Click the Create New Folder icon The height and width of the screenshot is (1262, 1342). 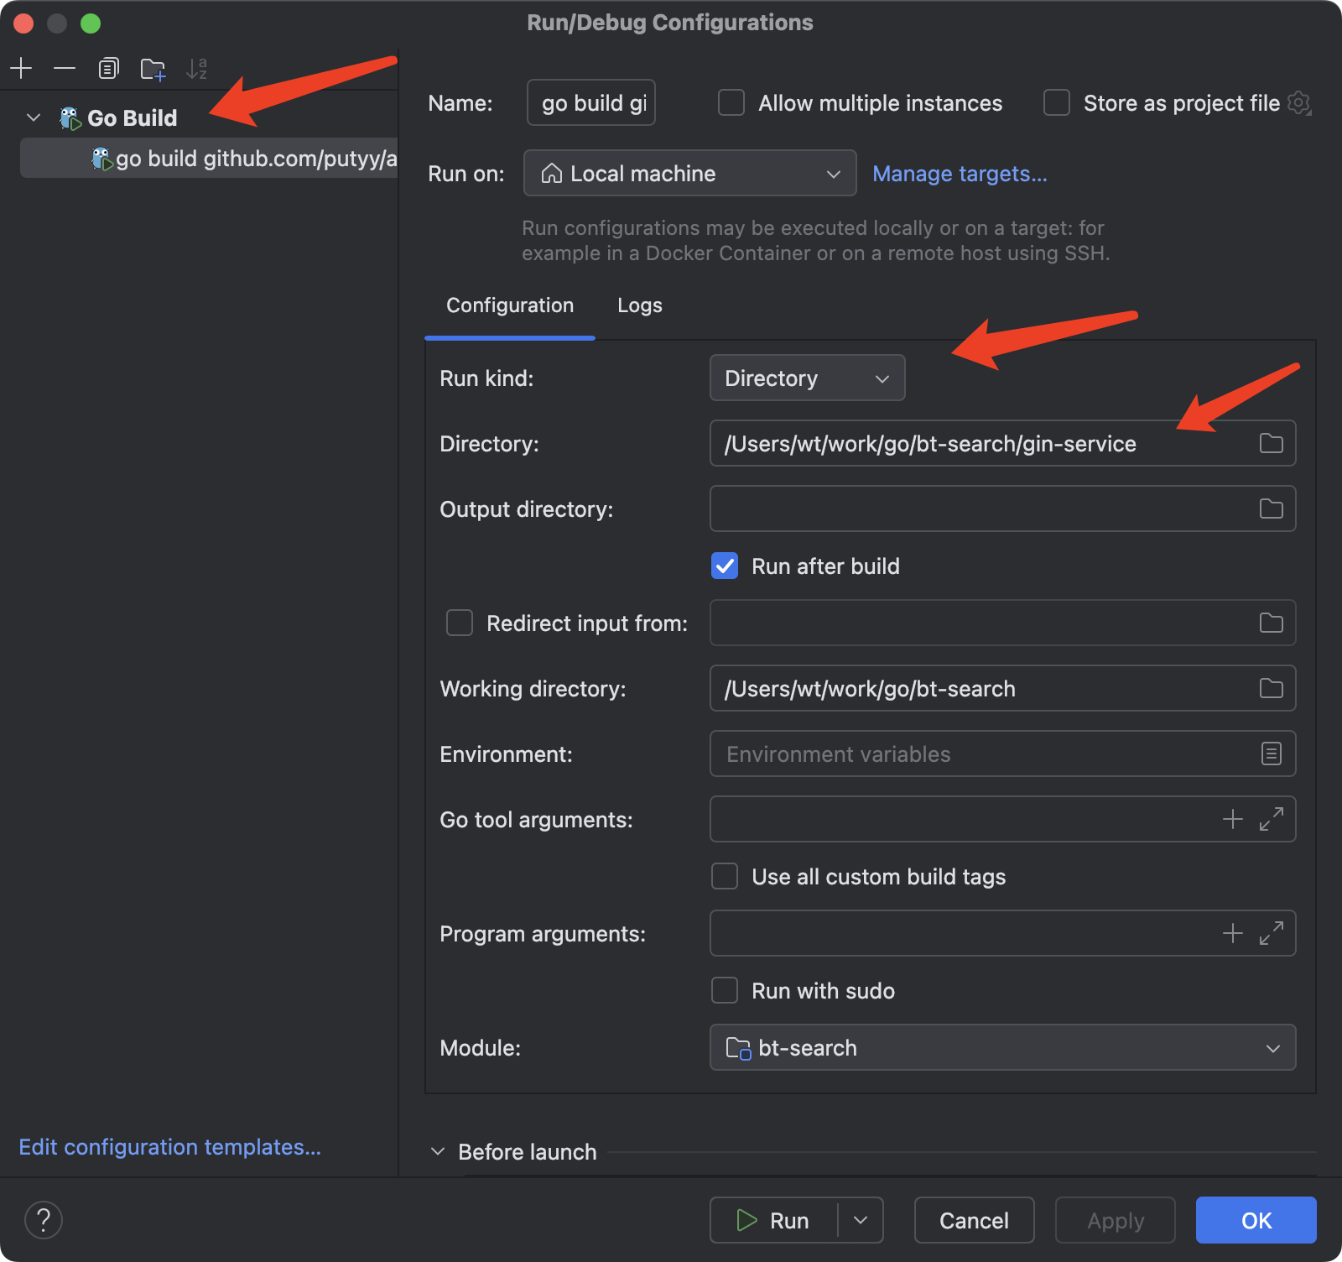(153, 69)
